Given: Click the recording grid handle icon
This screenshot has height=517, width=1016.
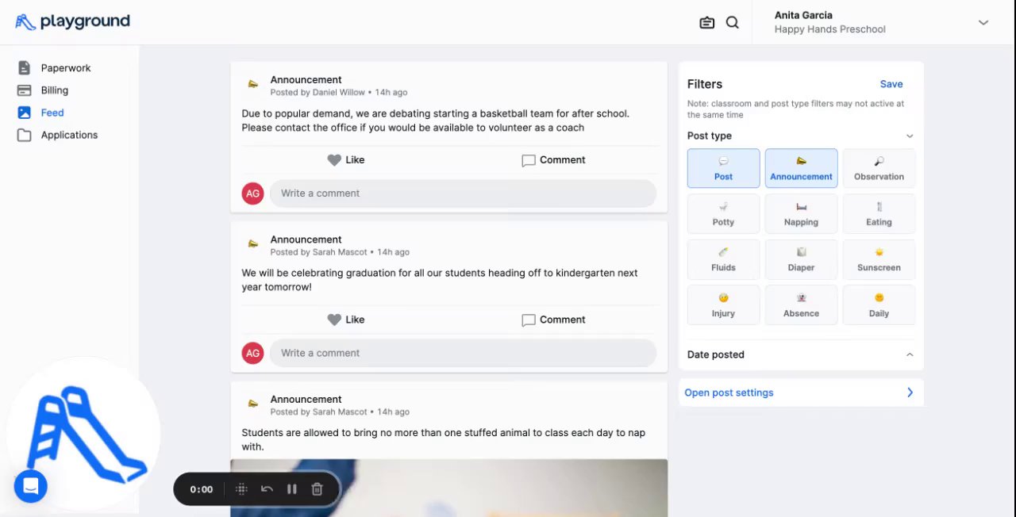Looking at the screenshot, I should tap(242, 489).
